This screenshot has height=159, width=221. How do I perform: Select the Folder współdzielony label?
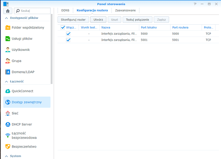coord(28,28)
